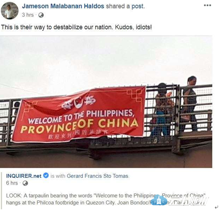Click the shared caption beginning with "LOOK:"

coord(106,199)
